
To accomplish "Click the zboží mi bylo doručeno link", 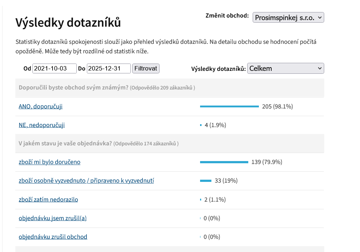I will 49,162.
